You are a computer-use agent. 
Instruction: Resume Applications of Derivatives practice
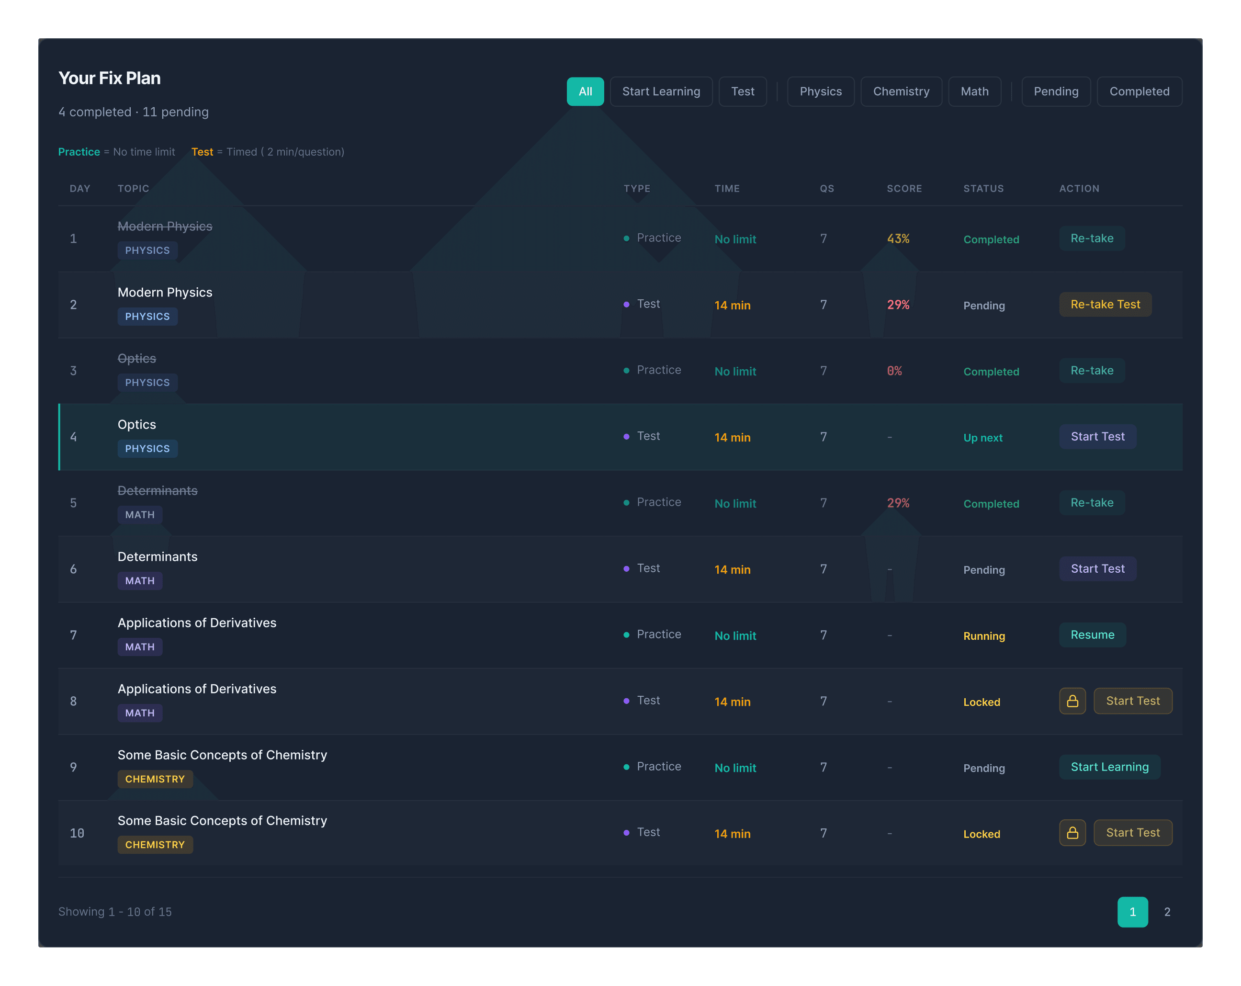(1092, 635)
